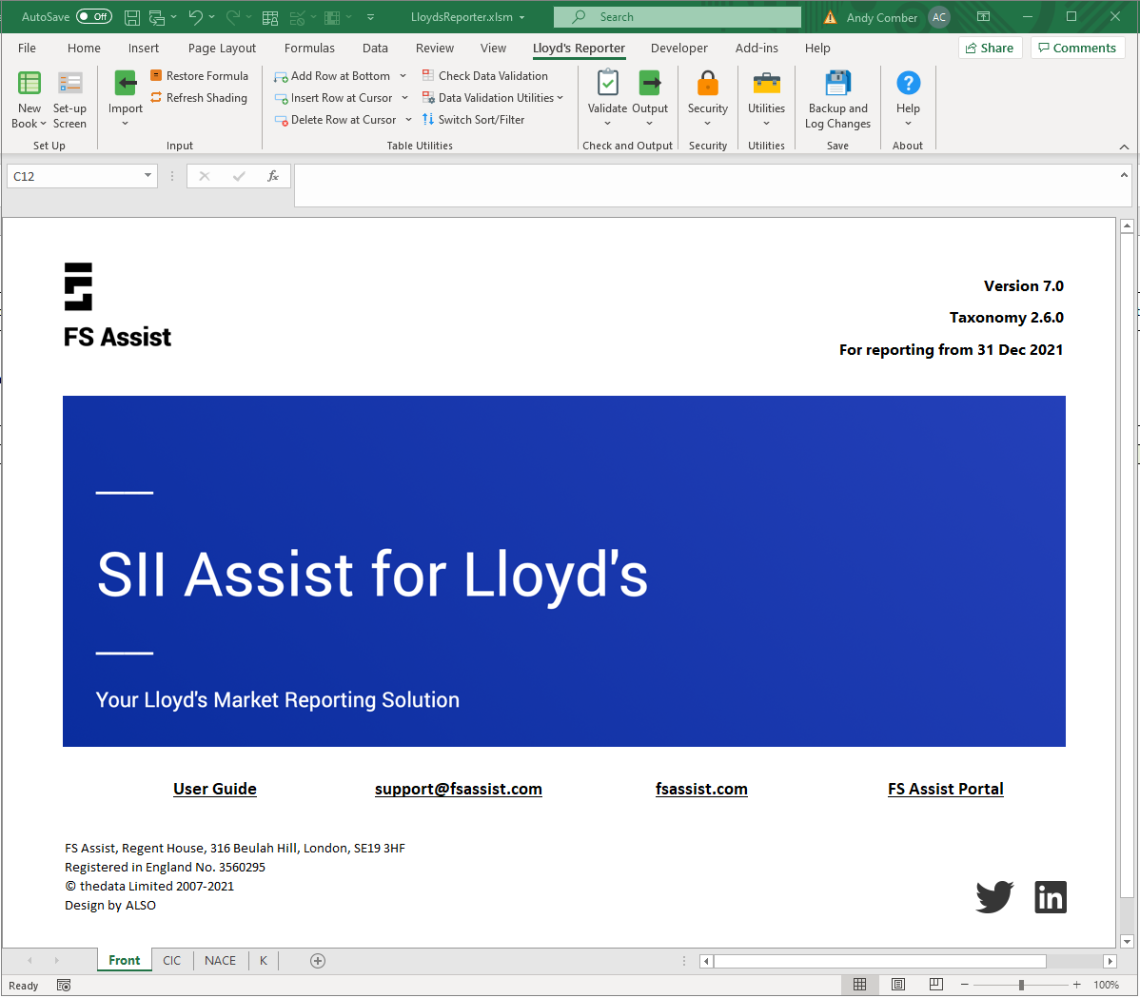Open the Import dropdown chevron
This screenshot has height=998, width=1140.
pos(125,124)
